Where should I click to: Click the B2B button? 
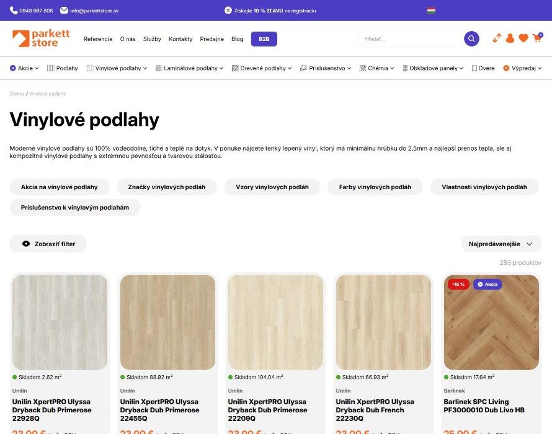click(264, 38)
